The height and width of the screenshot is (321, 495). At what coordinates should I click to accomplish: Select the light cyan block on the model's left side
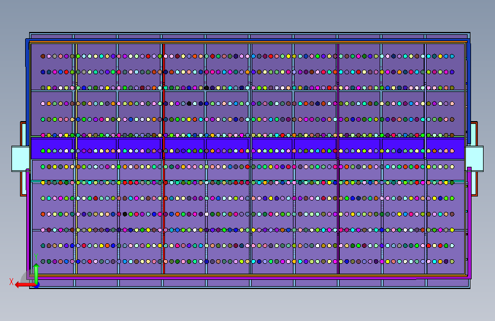coord(21,159)
